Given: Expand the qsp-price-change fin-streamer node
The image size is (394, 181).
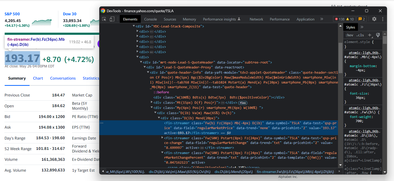Looking at the screenshot, I should pos(162,137).
